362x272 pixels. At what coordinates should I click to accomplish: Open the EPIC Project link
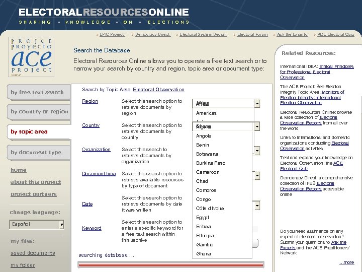coord(112,34)
